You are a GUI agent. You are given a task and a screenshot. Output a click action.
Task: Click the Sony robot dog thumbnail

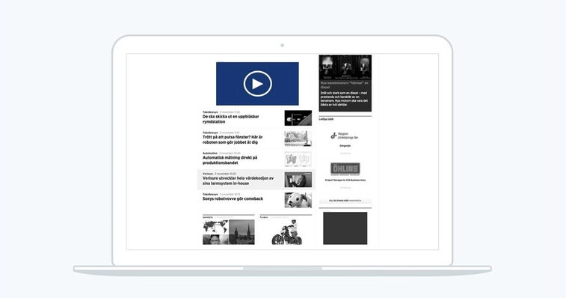coord(298,200)
